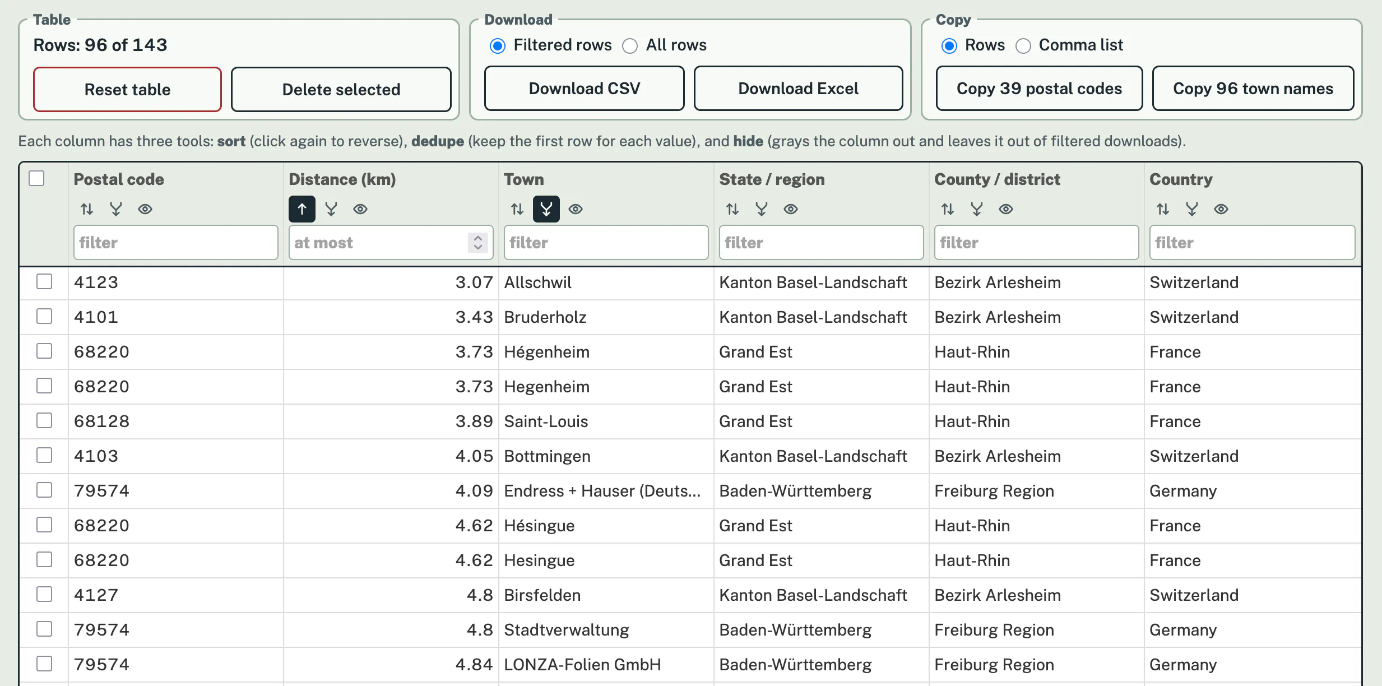The image size is (1382, 686).
Task: Select the Comma list copy format
Action: click(x=1023, y=45)
